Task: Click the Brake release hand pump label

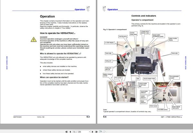Action: (x=177, y=107)
